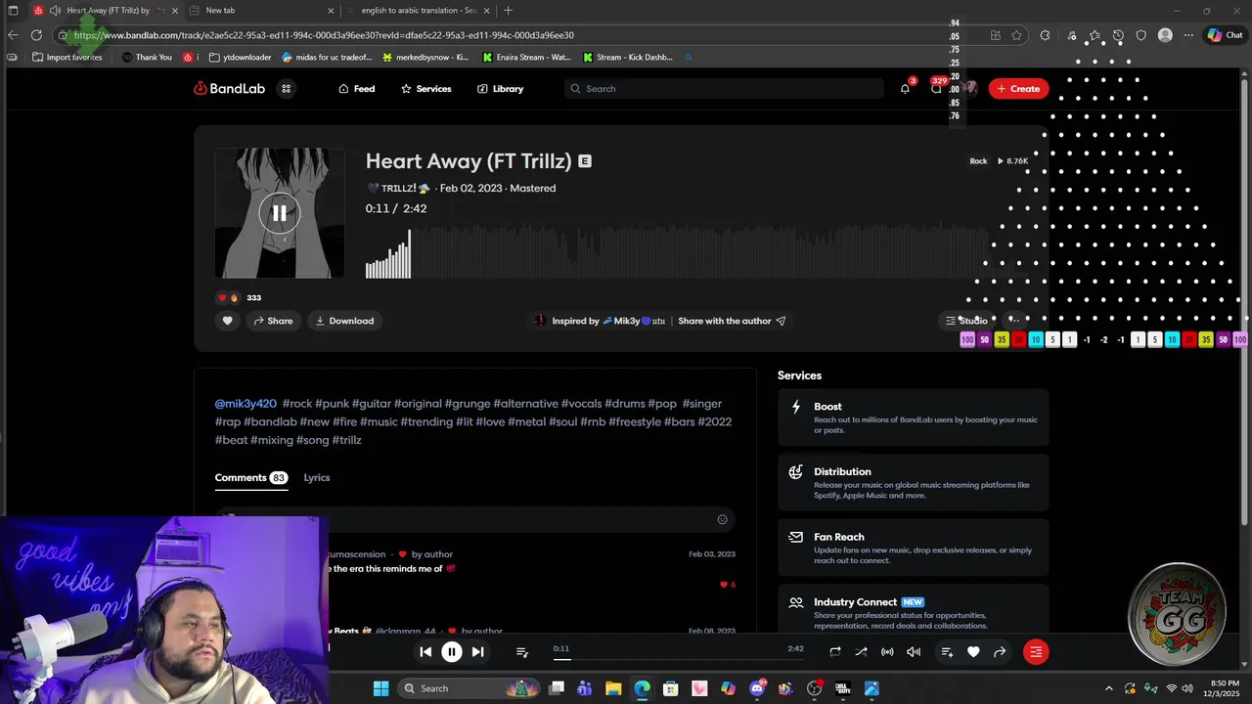Switch to the New tab browser tab

[x=260, y=11]
